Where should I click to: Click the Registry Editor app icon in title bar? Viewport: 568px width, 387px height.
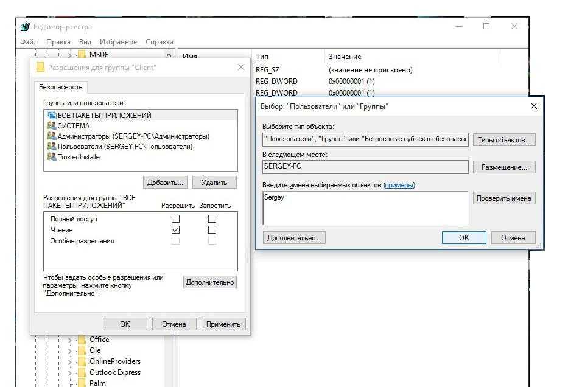click(26, 27)
